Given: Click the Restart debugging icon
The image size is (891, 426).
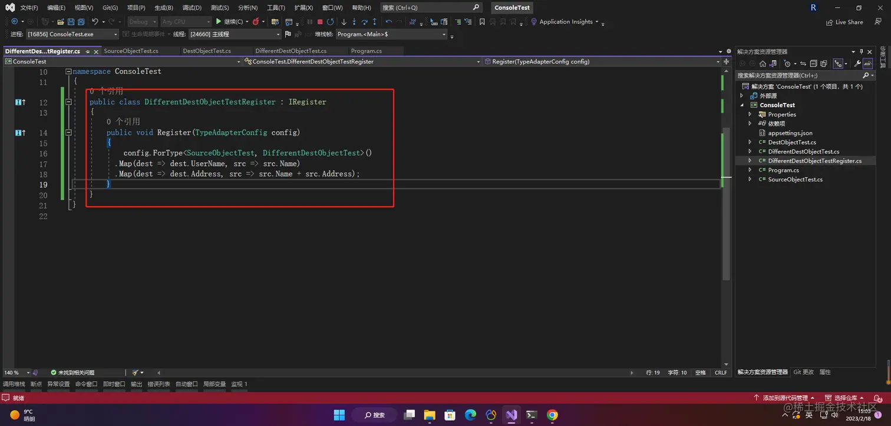Looking at the screenshot, I should 330,22.
